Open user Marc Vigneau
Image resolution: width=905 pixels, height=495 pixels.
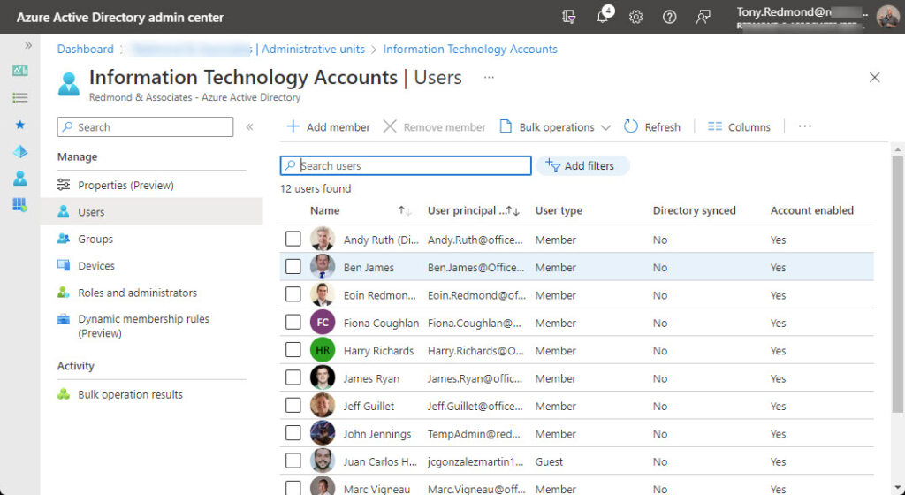[x=376, y=489]
